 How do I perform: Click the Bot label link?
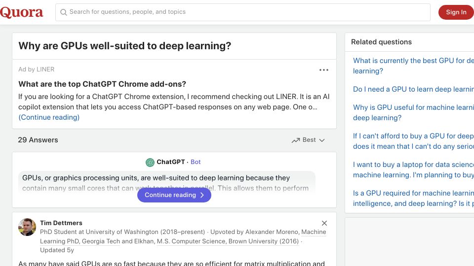(196, 162)
